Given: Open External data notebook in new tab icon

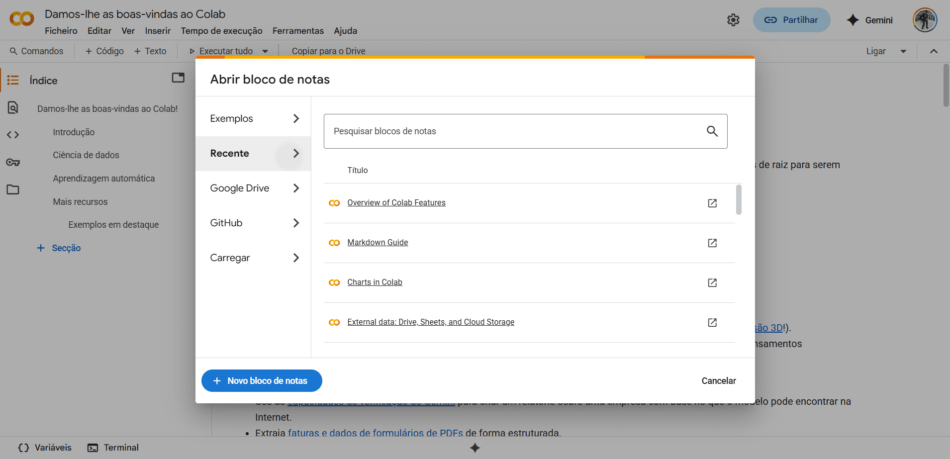Looking at the screenshot, I should click(x=712, y=322).
